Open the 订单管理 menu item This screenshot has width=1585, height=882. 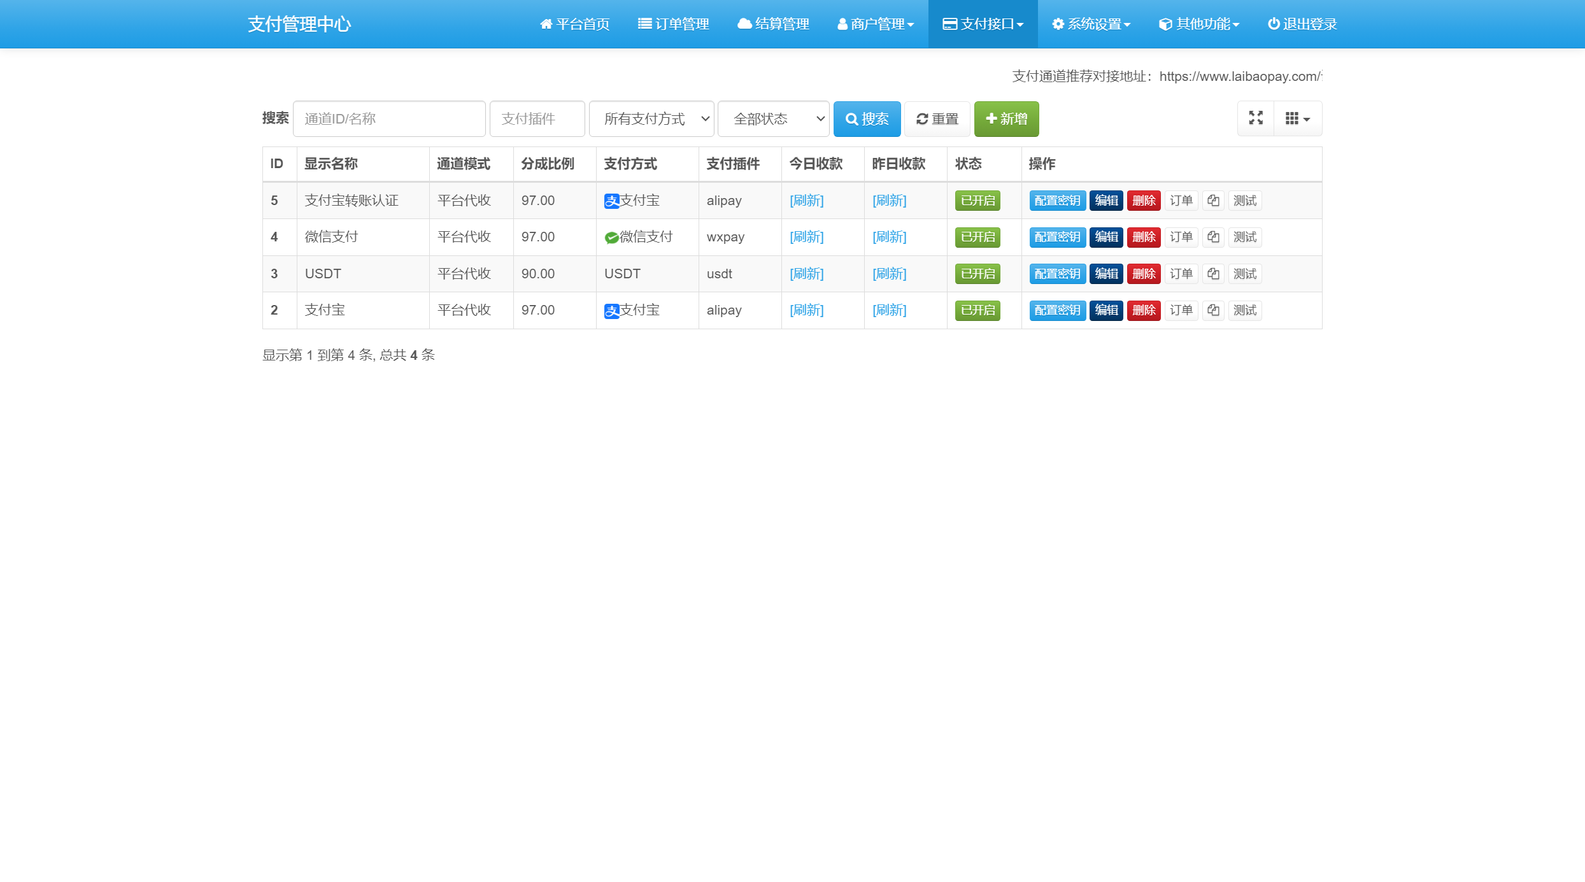click(673, 24)
